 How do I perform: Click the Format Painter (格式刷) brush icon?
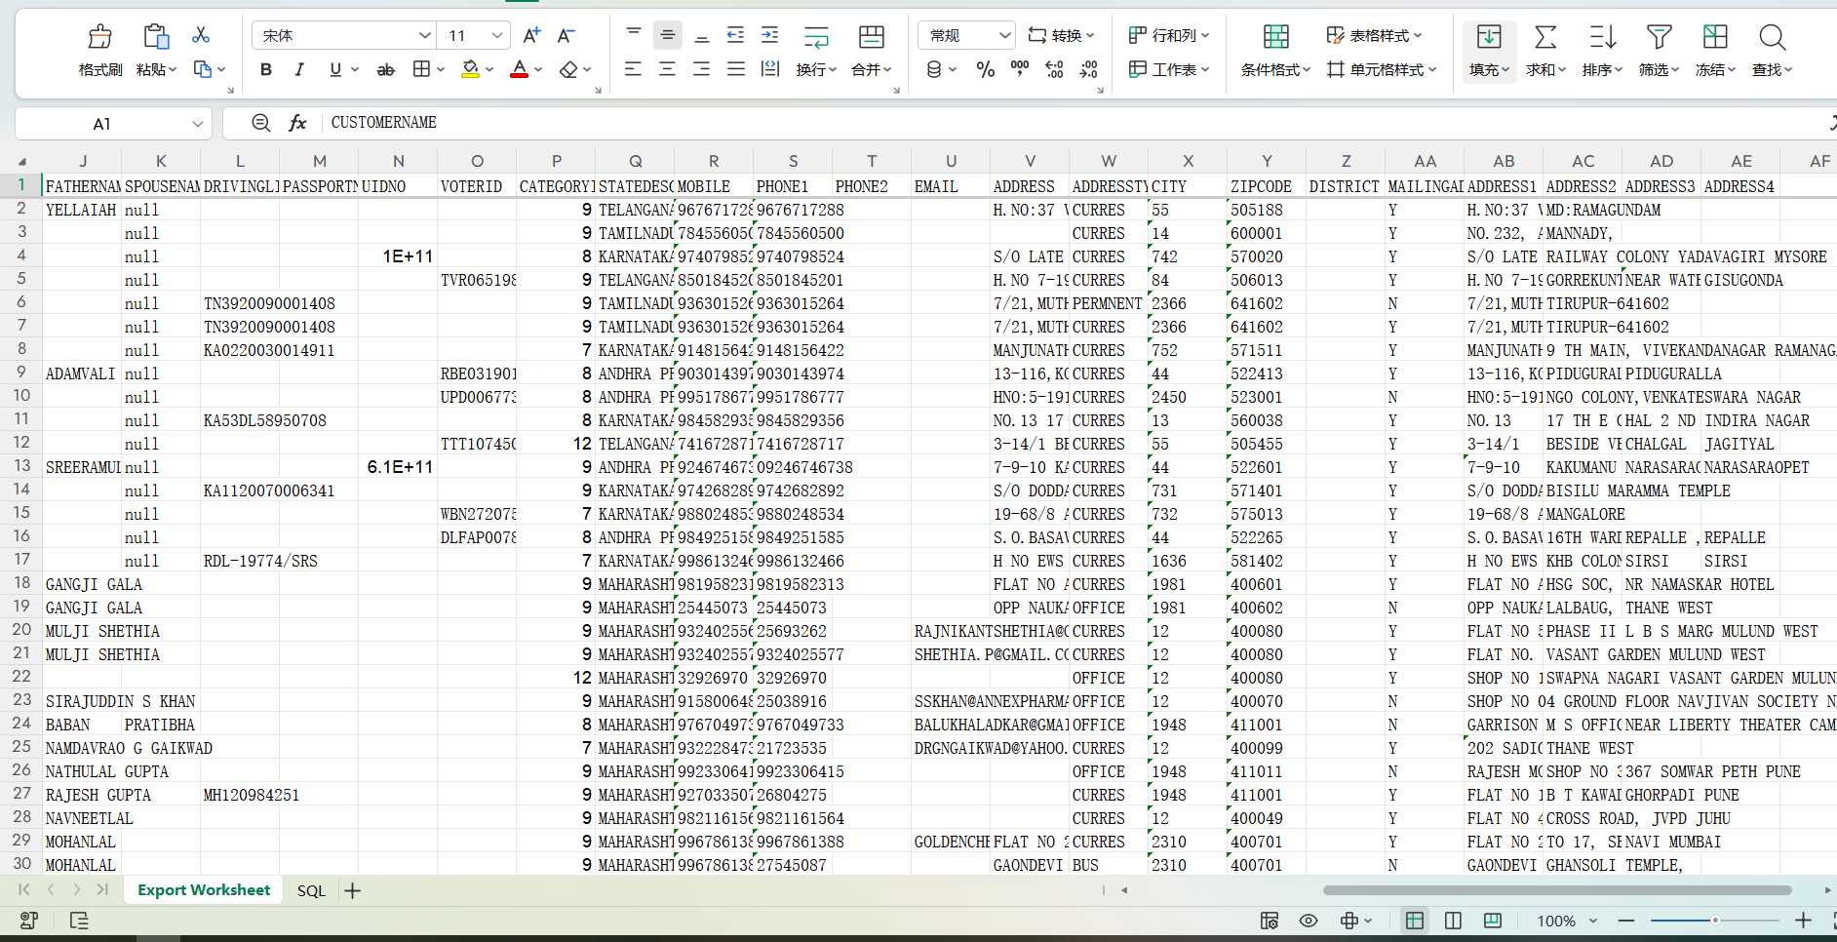99,37
